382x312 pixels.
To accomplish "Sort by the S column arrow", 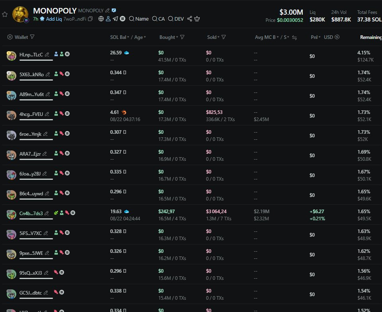I will pyautogui.click(x=286, y=37).
